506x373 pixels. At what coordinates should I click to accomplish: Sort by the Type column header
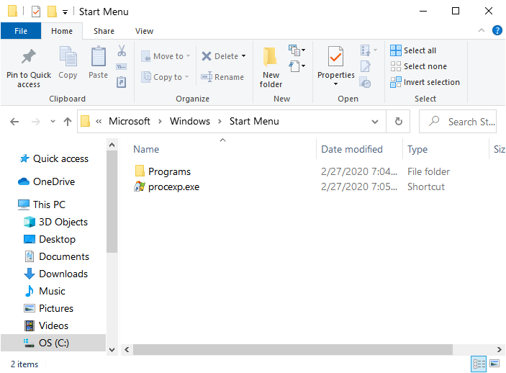coord(417,149)
